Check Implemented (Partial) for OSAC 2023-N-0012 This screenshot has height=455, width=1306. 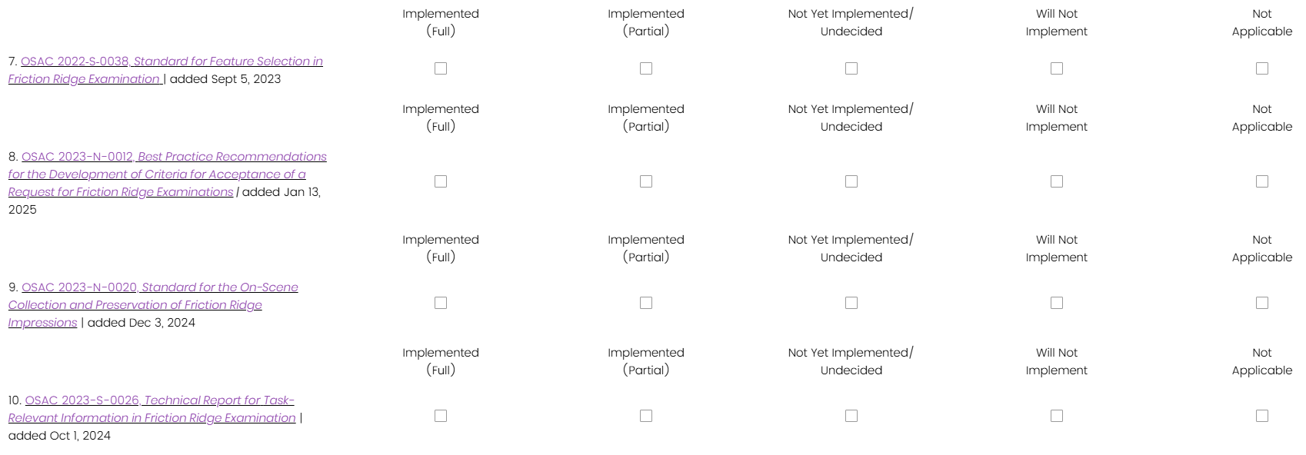click(x=646, y=181)
